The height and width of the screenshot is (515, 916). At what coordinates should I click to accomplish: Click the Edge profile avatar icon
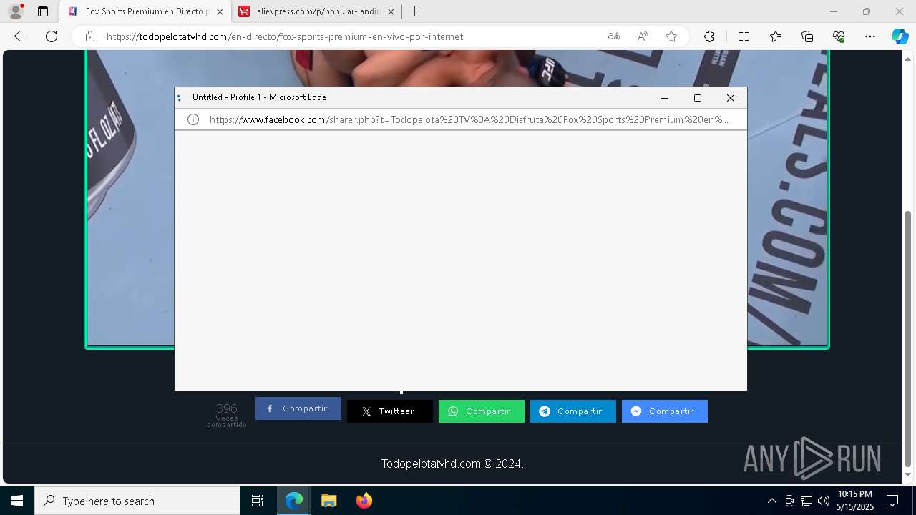(x=16, y=11)
